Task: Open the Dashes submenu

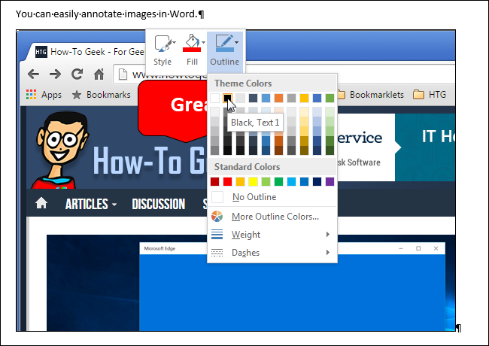Action: click(272, 253)
